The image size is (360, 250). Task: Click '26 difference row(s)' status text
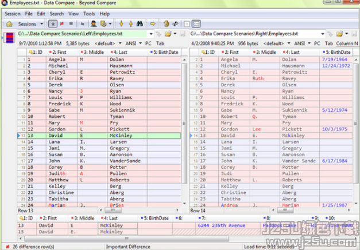click(x=33, y=247)
